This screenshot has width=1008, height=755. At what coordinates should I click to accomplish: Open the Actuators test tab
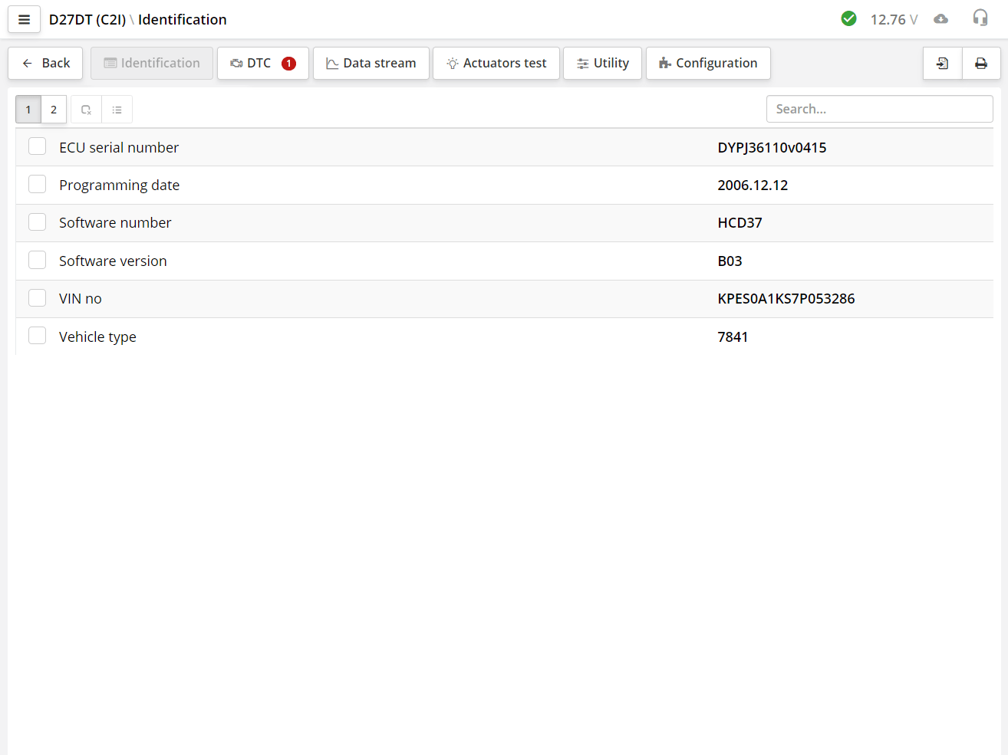pos(496,64)
